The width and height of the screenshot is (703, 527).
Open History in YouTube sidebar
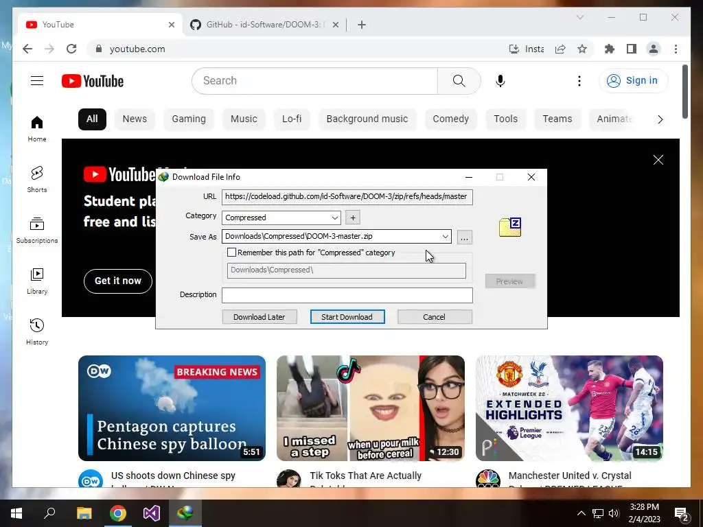[37, 331]
